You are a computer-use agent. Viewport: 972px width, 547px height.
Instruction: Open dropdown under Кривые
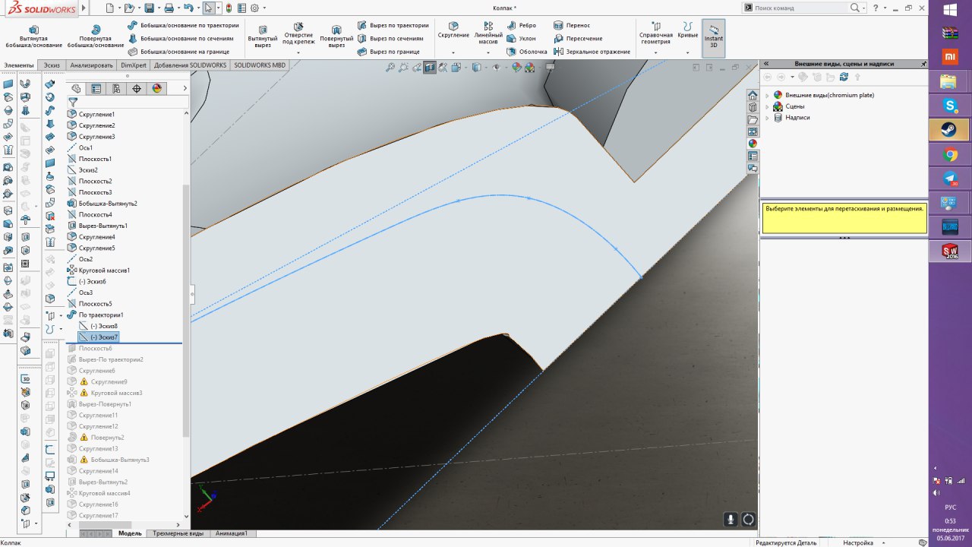(x=688, y=52)
